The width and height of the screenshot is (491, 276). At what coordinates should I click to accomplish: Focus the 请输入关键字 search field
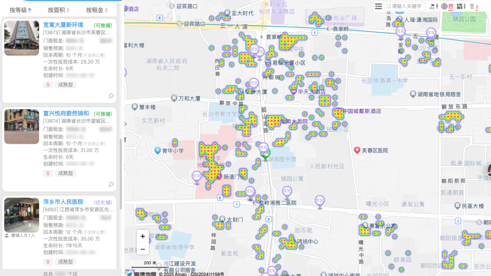(404, 6)
